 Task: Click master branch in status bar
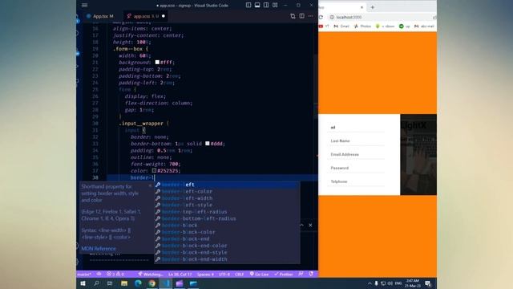point(84,275)
